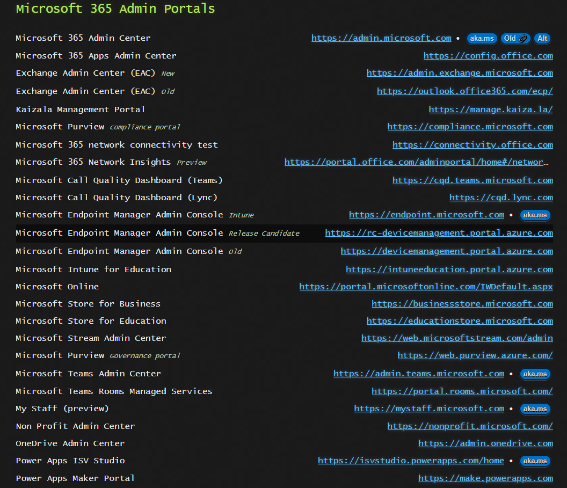Image resolution: width=567 pixels, height=488 pixels.
Task: Select the Microsoft Store for Education label
Action: click(x=91, y=321)
